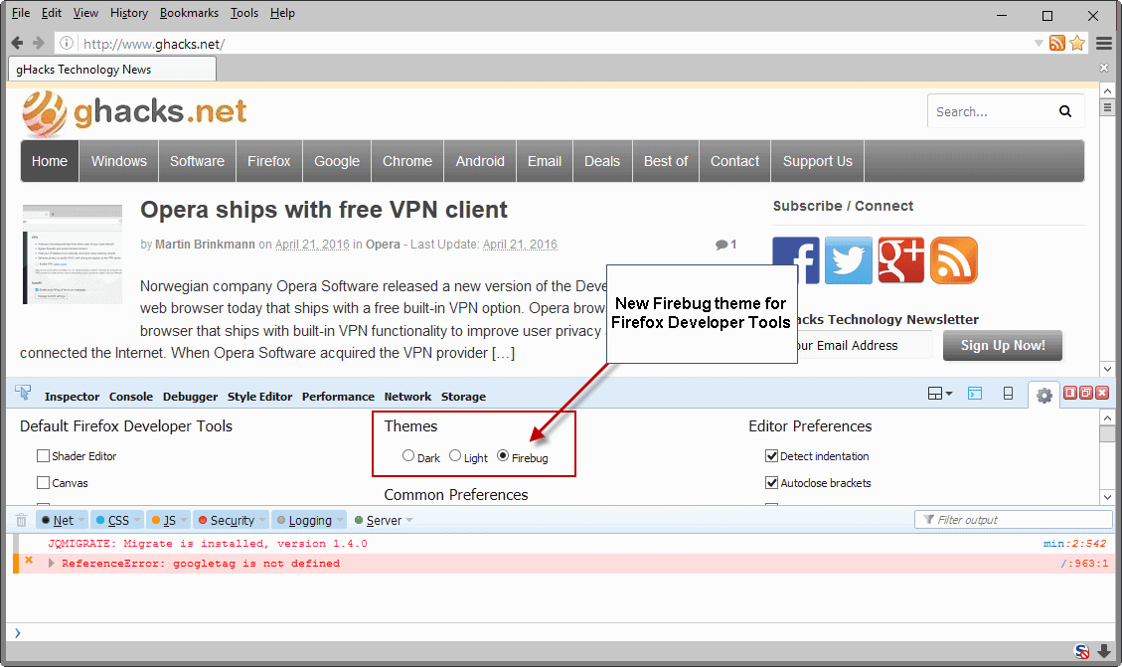Open the ghacks RSS feed icon

(x=953, y=260)
